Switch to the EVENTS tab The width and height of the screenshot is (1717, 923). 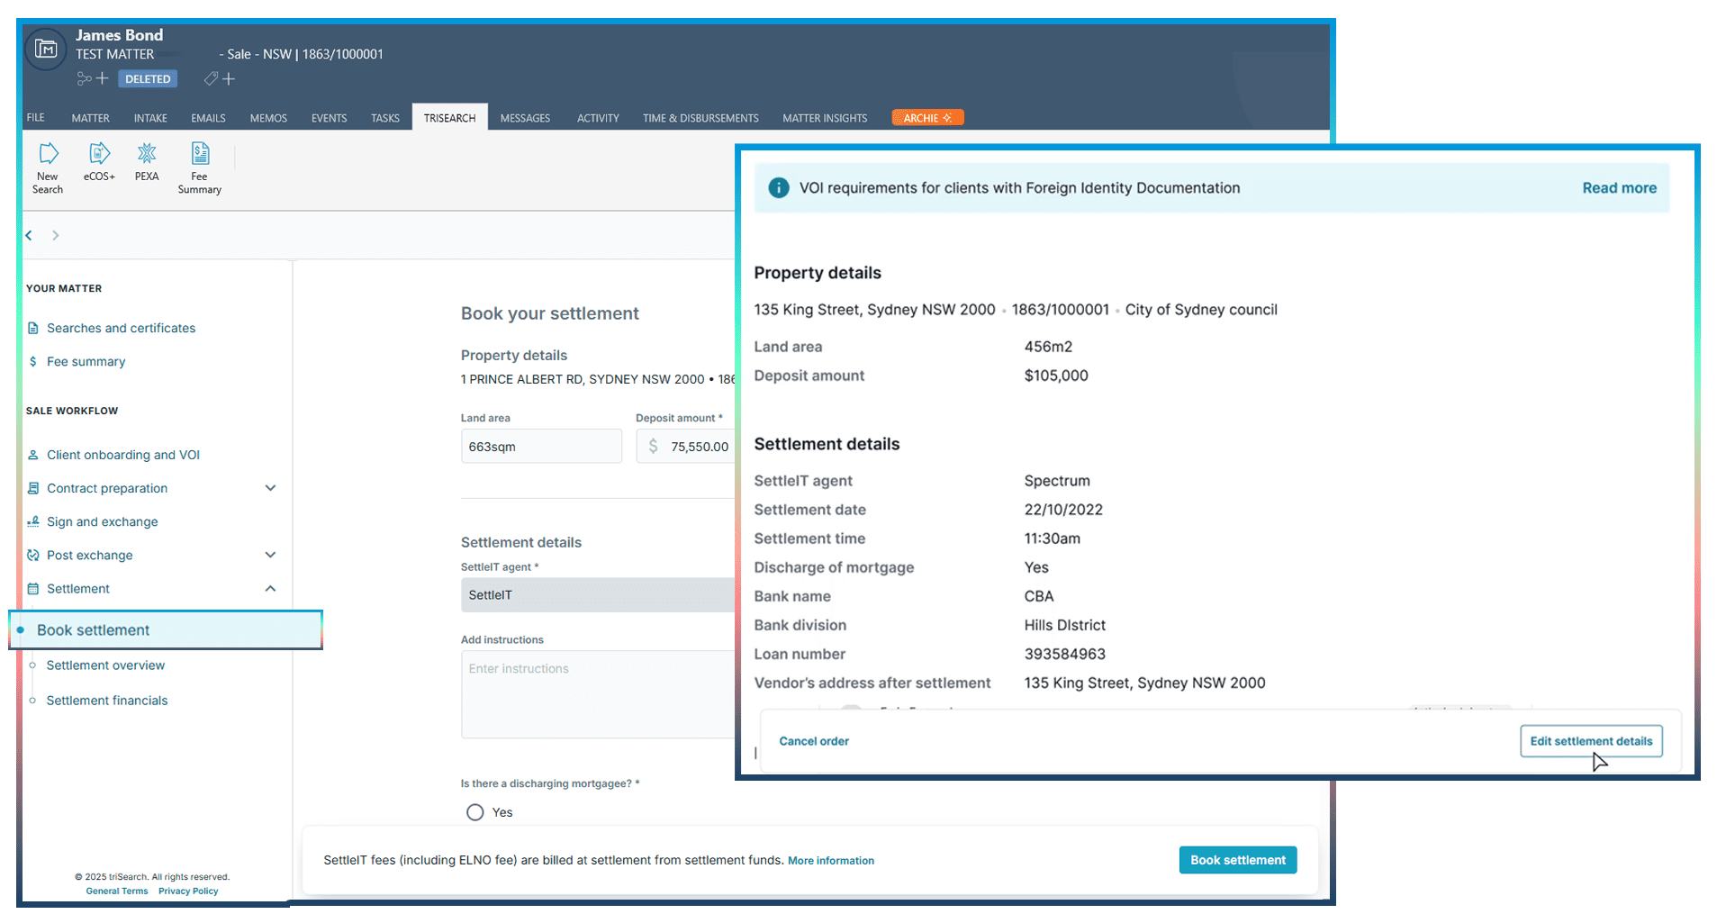tap(329, 118)
